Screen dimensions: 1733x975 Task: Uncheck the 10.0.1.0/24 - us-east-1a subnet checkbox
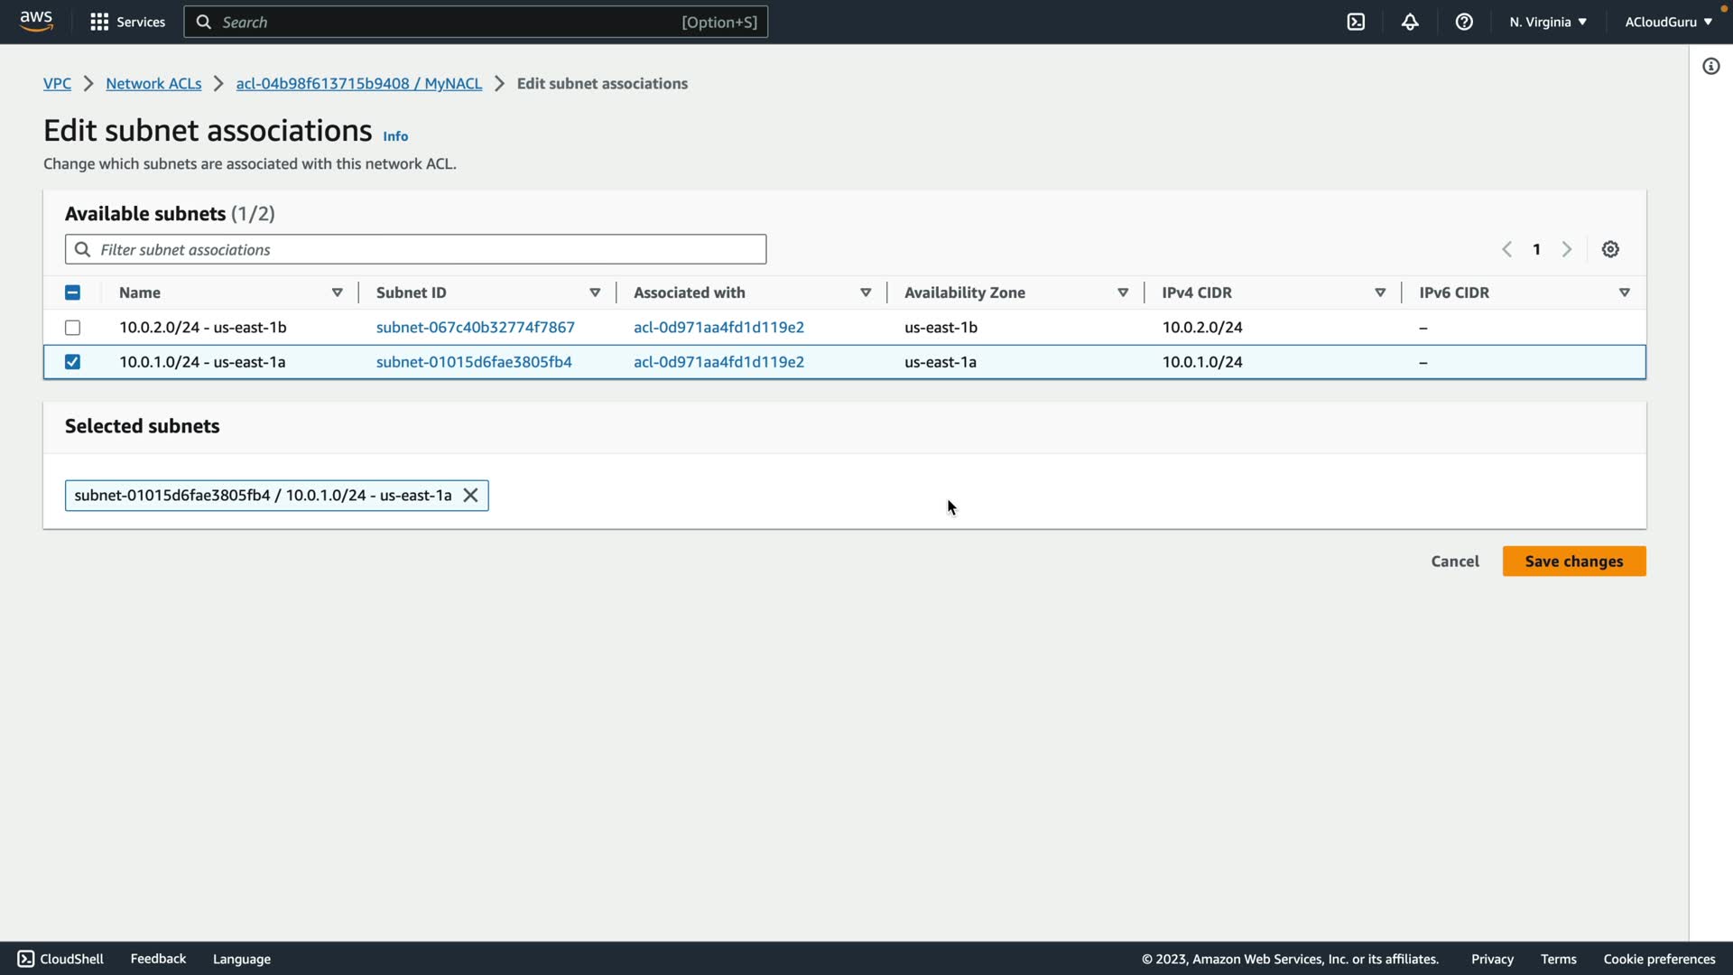tap(72, 362)
